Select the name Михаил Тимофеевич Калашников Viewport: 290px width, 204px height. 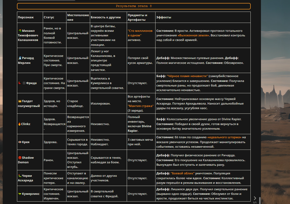coord(28,35)
